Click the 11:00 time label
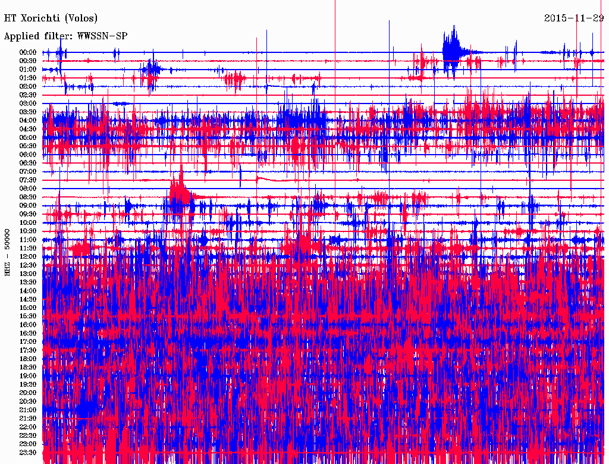The width and height of the screenshot is (609, 464). pos(28,240)
